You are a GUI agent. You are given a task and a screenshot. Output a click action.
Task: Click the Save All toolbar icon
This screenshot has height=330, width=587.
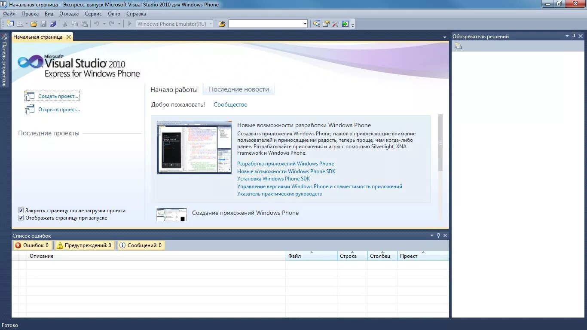[53, 24]
